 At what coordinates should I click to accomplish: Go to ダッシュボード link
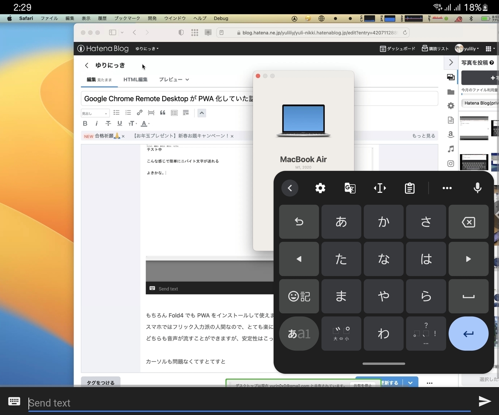(398, 49)
